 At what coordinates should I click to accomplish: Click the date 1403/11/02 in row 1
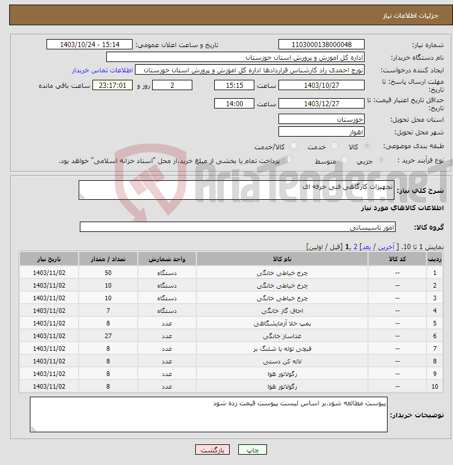(x=49, y=273)
